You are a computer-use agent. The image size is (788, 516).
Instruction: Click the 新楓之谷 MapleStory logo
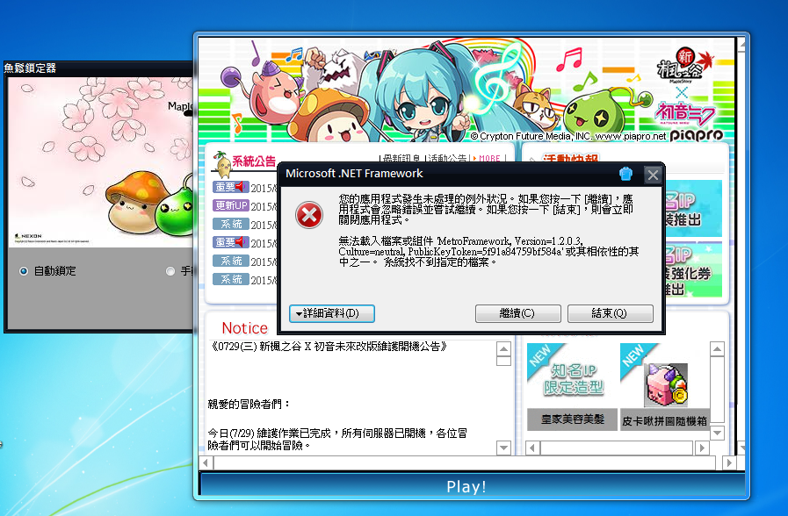[687, 65]
